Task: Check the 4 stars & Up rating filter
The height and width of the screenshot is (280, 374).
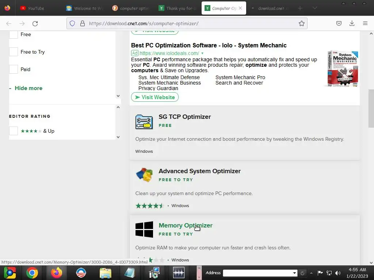Action: tap(14, 131)
